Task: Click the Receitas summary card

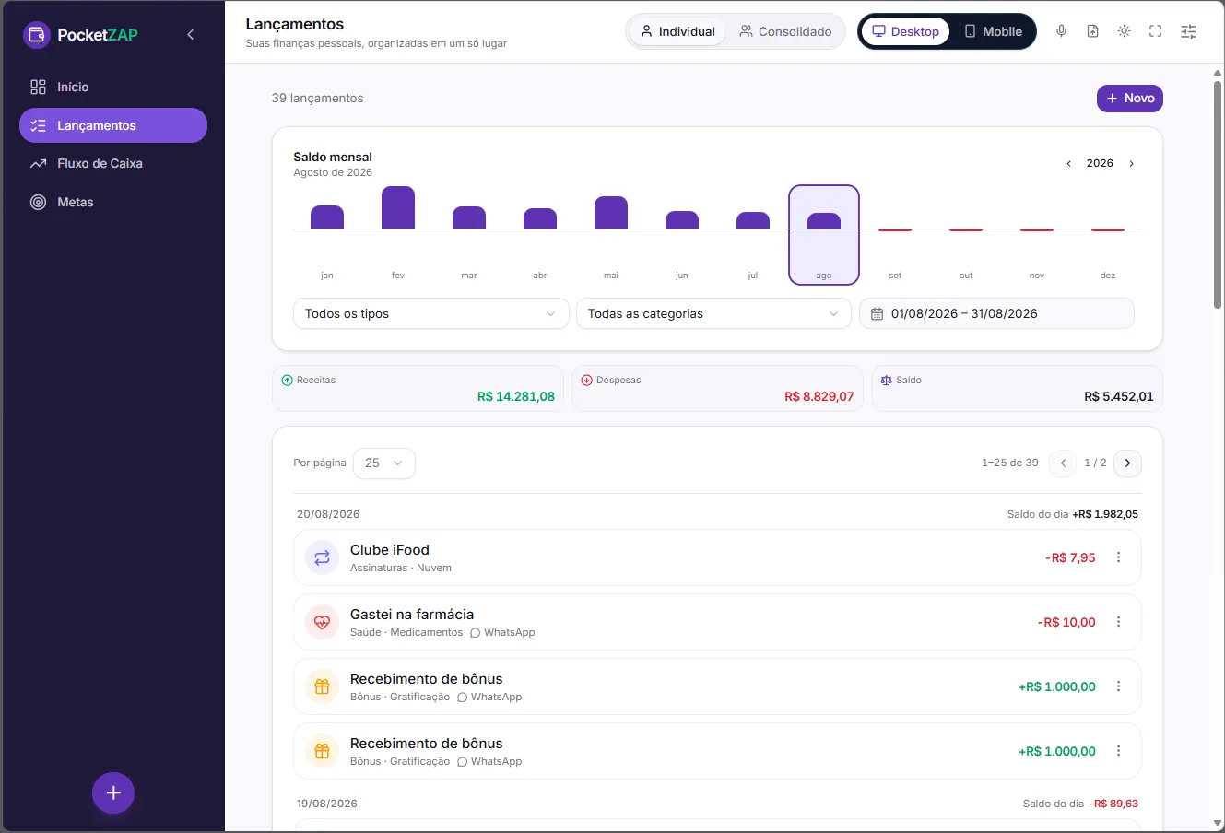Action: tap(419, 388)
